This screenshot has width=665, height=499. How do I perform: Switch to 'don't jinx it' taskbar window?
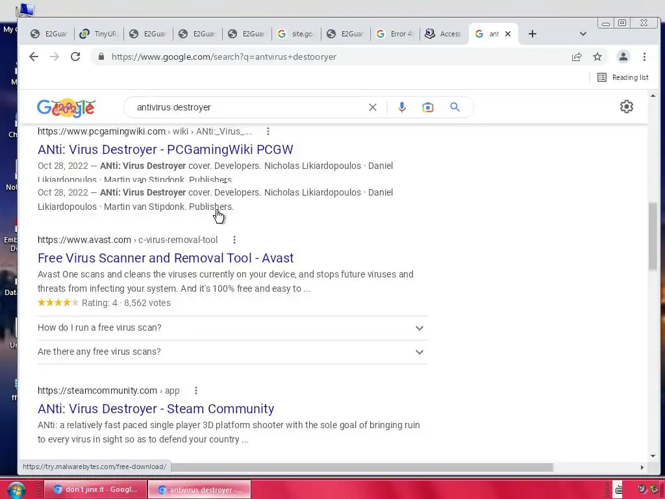tap(95, 490)
